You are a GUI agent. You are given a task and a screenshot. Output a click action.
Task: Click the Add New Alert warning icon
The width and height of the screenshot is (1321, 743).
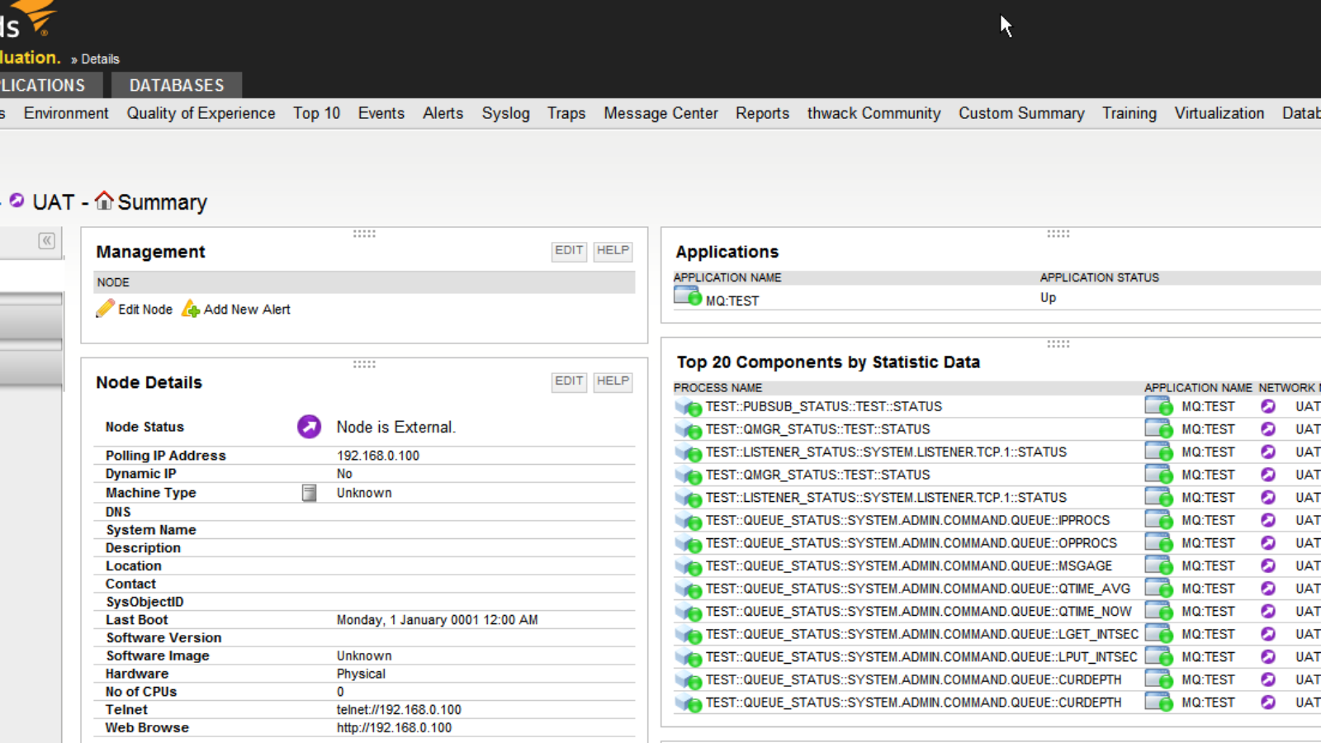(x=191, y=309)
